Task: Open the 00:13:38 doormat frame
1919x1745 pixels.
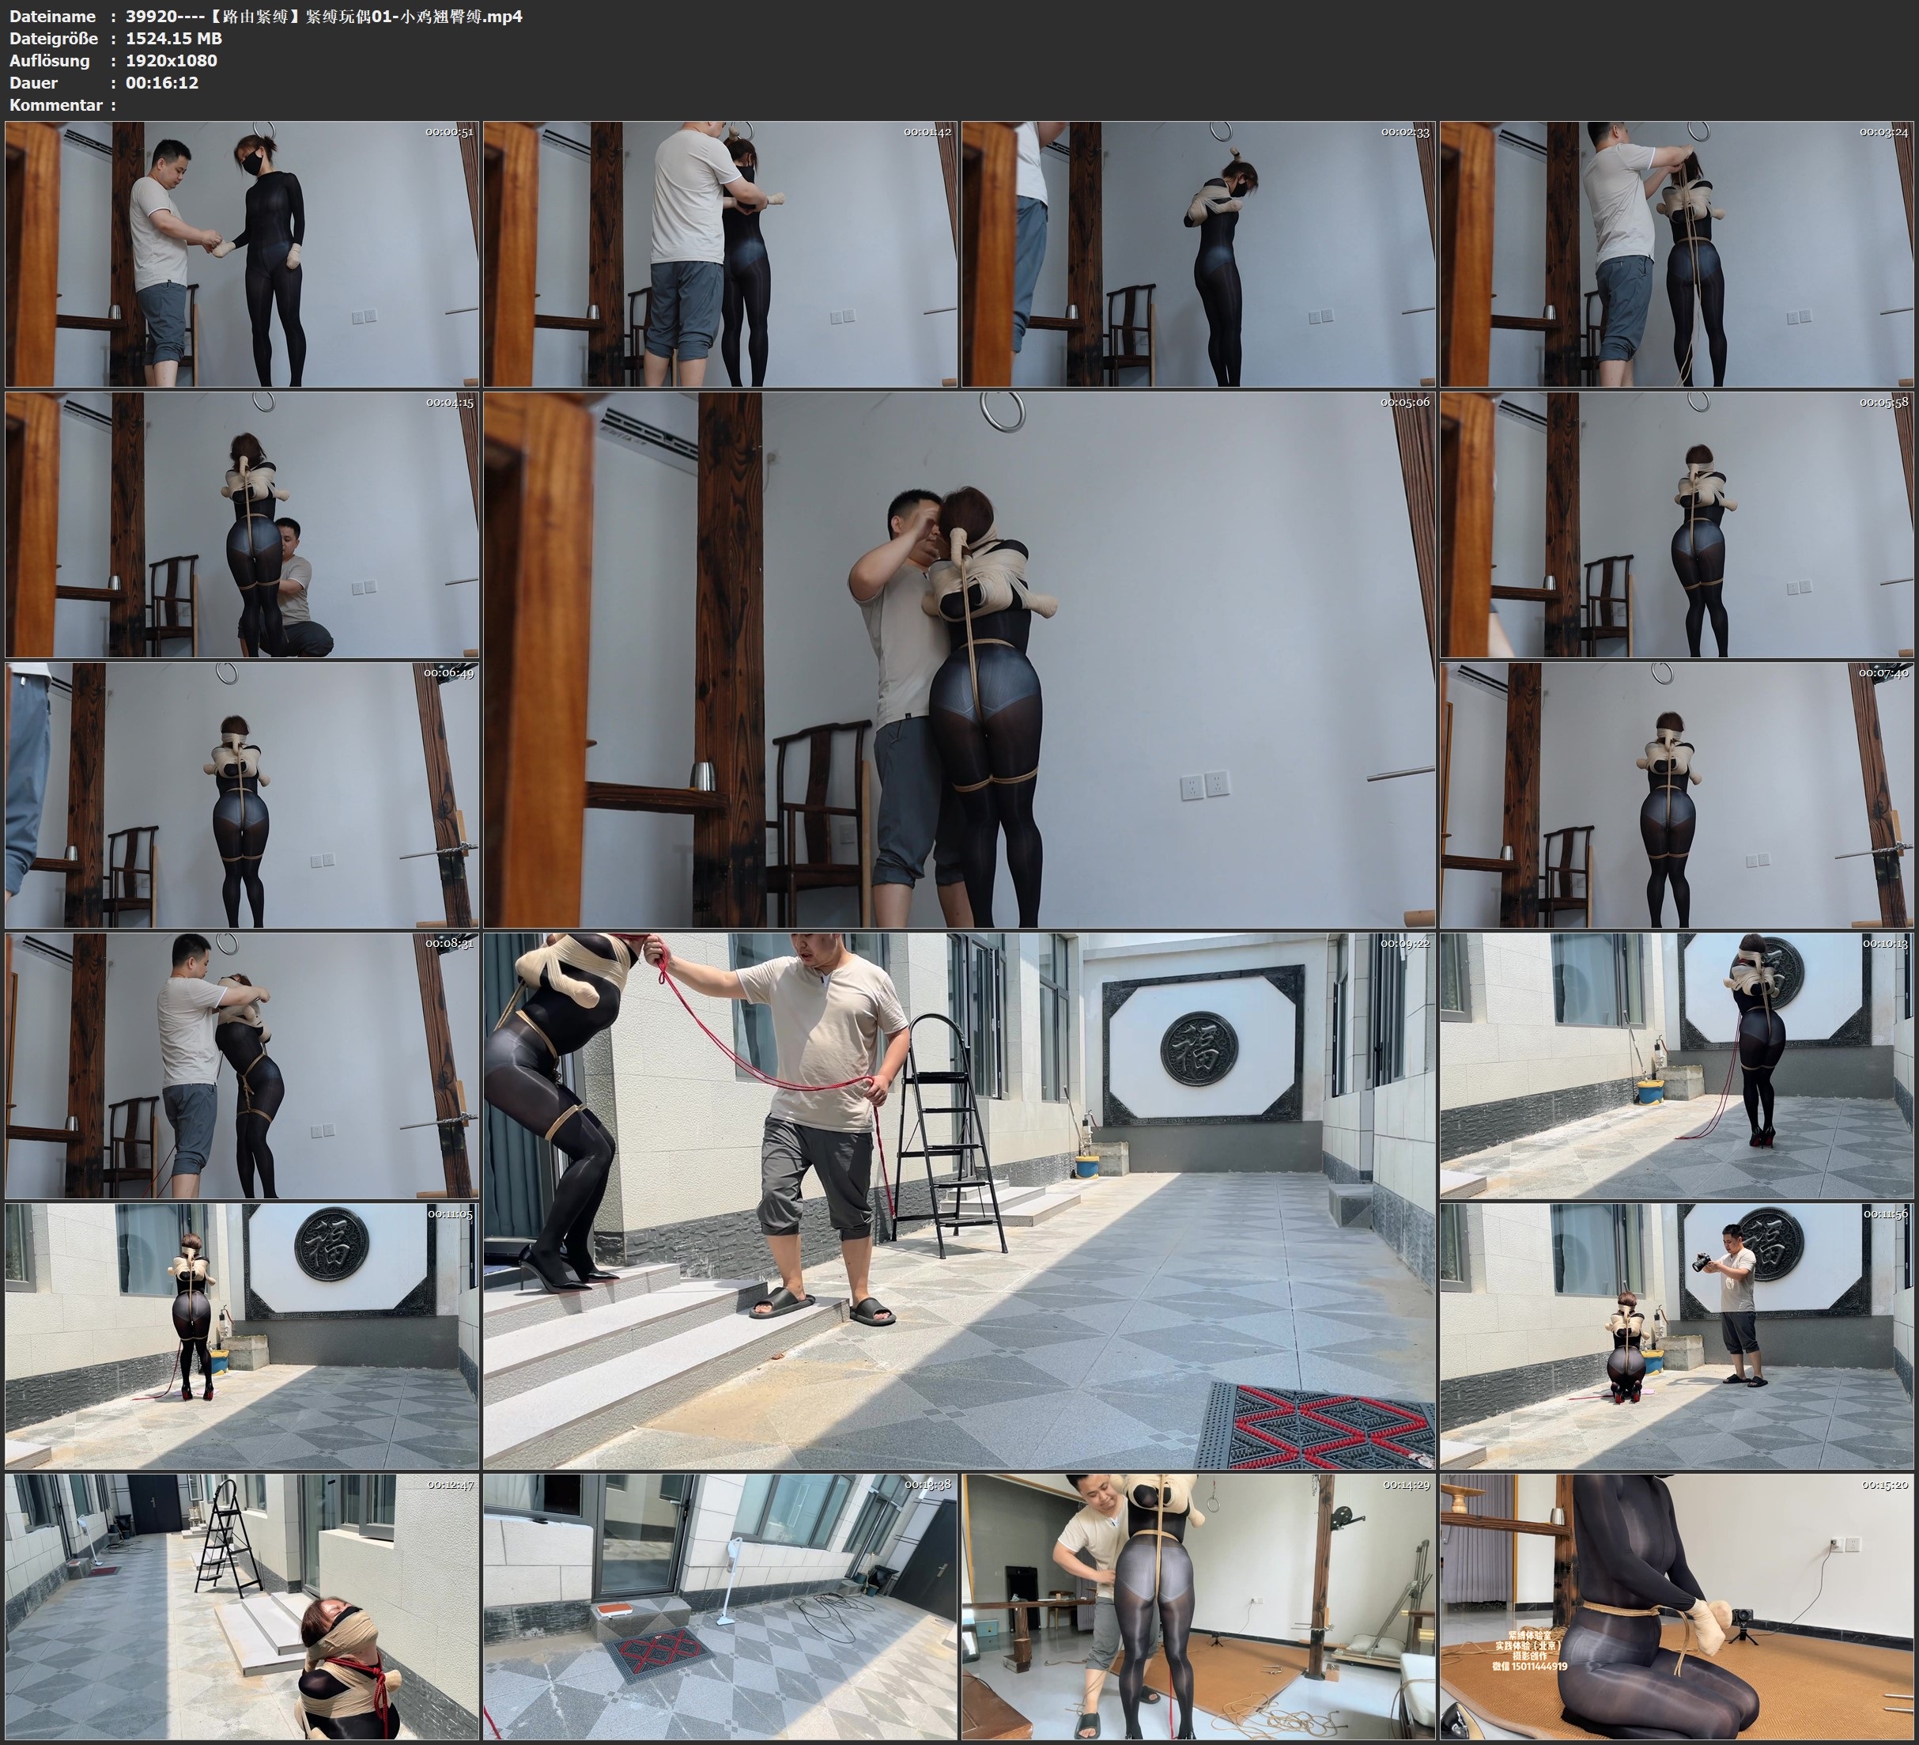Action: pyautogui.click(x=720, y=1606)
